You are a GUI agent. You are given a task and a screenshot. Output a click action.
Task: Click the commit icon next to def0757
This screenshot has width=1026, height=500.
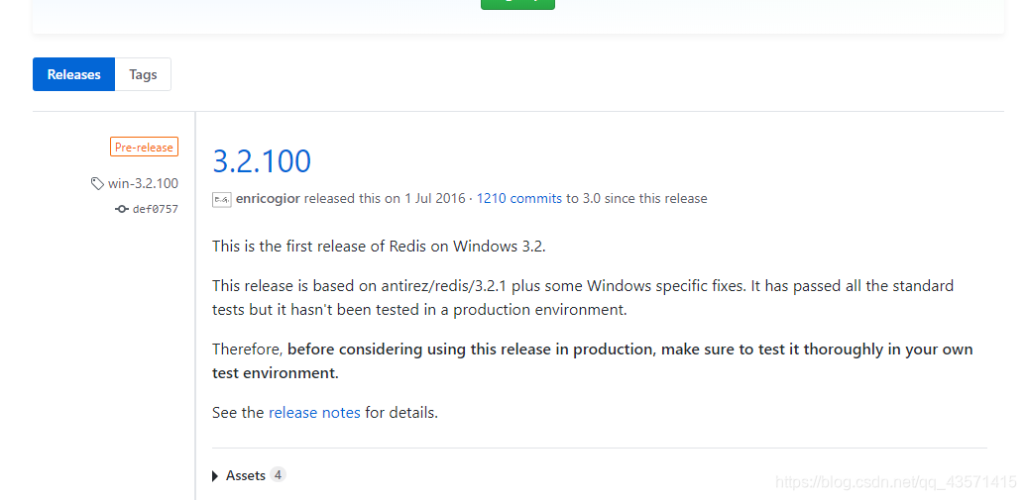click(x=122, y=209)
